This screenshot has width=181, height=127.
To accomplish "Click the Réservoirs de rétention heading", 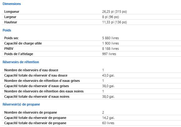I will (21, 62).
